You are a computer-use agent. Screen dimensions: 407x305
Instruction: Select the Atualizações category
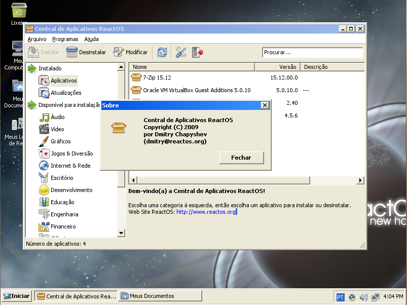66,93
